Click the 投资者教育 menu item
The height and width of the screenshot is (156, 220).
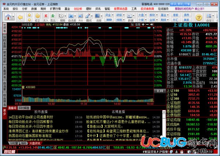tap(147, 9)
